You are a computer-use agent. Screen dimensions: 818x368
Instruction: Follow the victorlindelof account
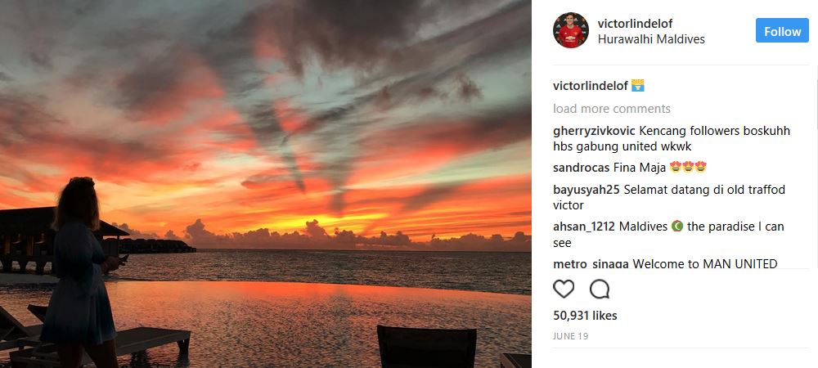tap(782, 31)
